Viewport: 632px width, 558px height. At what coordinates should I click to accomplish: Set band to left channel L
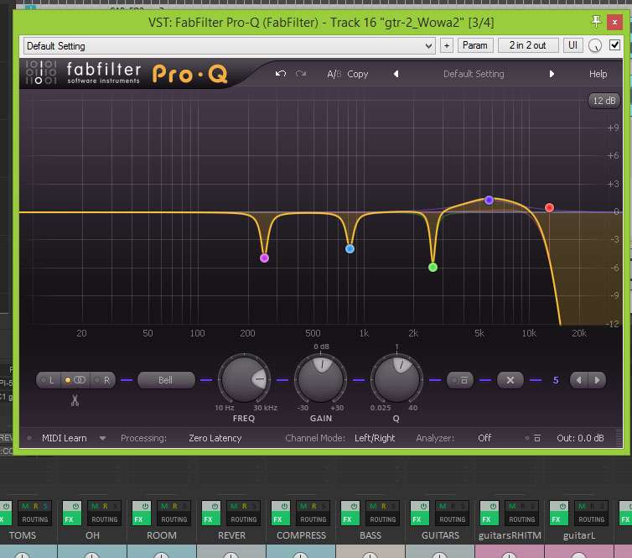[x=48, y=380]
